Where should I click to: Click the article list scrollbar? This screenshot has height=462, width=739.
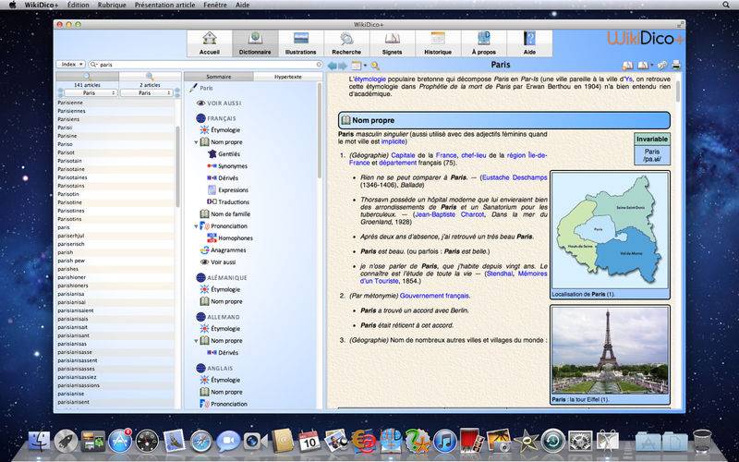click(177, 166)
